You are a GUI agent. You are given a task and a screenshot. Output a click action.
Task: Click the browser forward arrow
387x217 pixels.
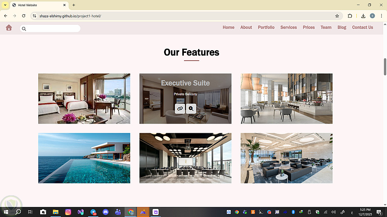point(15,16)
